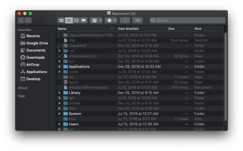
Task: Click the Tags sidebar heading
Action: 21,96
